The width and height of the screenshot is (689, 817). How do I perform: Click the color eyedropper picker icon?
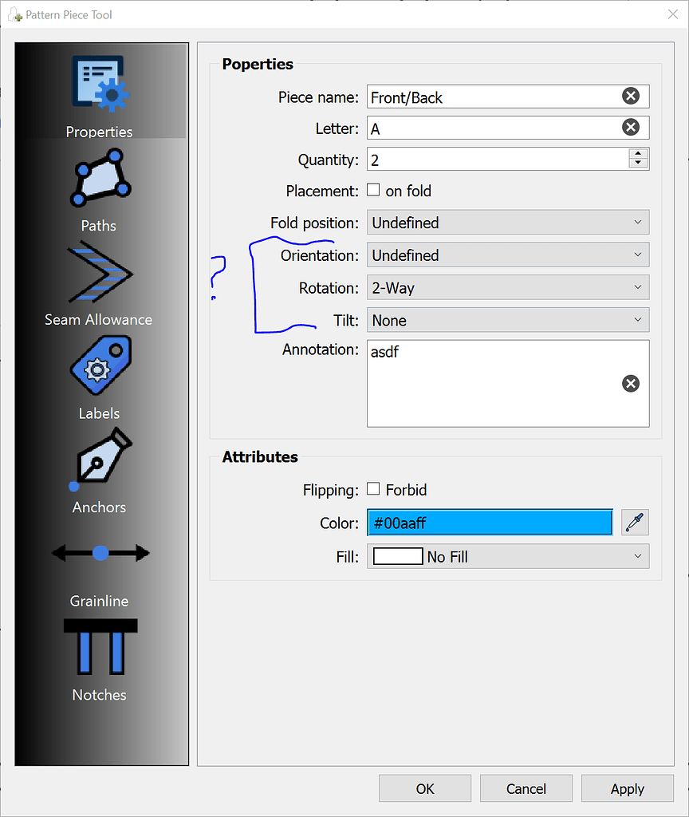[635, 523]
